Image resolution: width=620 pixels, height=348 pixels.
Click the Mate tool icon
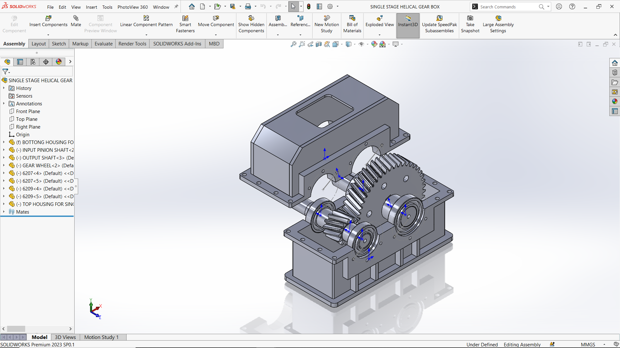coord(76,18)
